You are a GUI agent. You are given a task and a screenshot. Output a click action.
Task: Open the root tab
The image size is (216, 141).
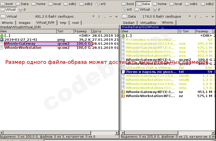pyautogui.click(x=76, y=23)
